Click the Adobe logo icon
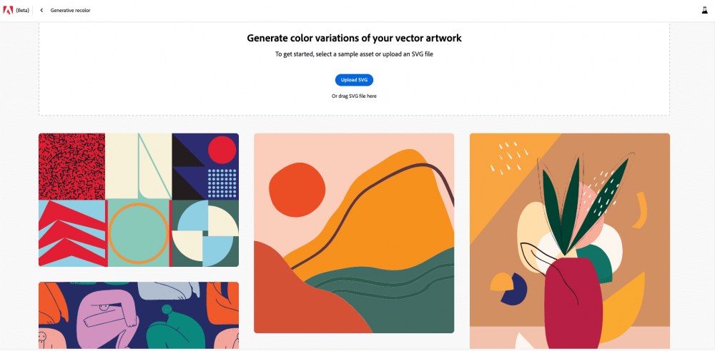715x351 pixels. 8,10
